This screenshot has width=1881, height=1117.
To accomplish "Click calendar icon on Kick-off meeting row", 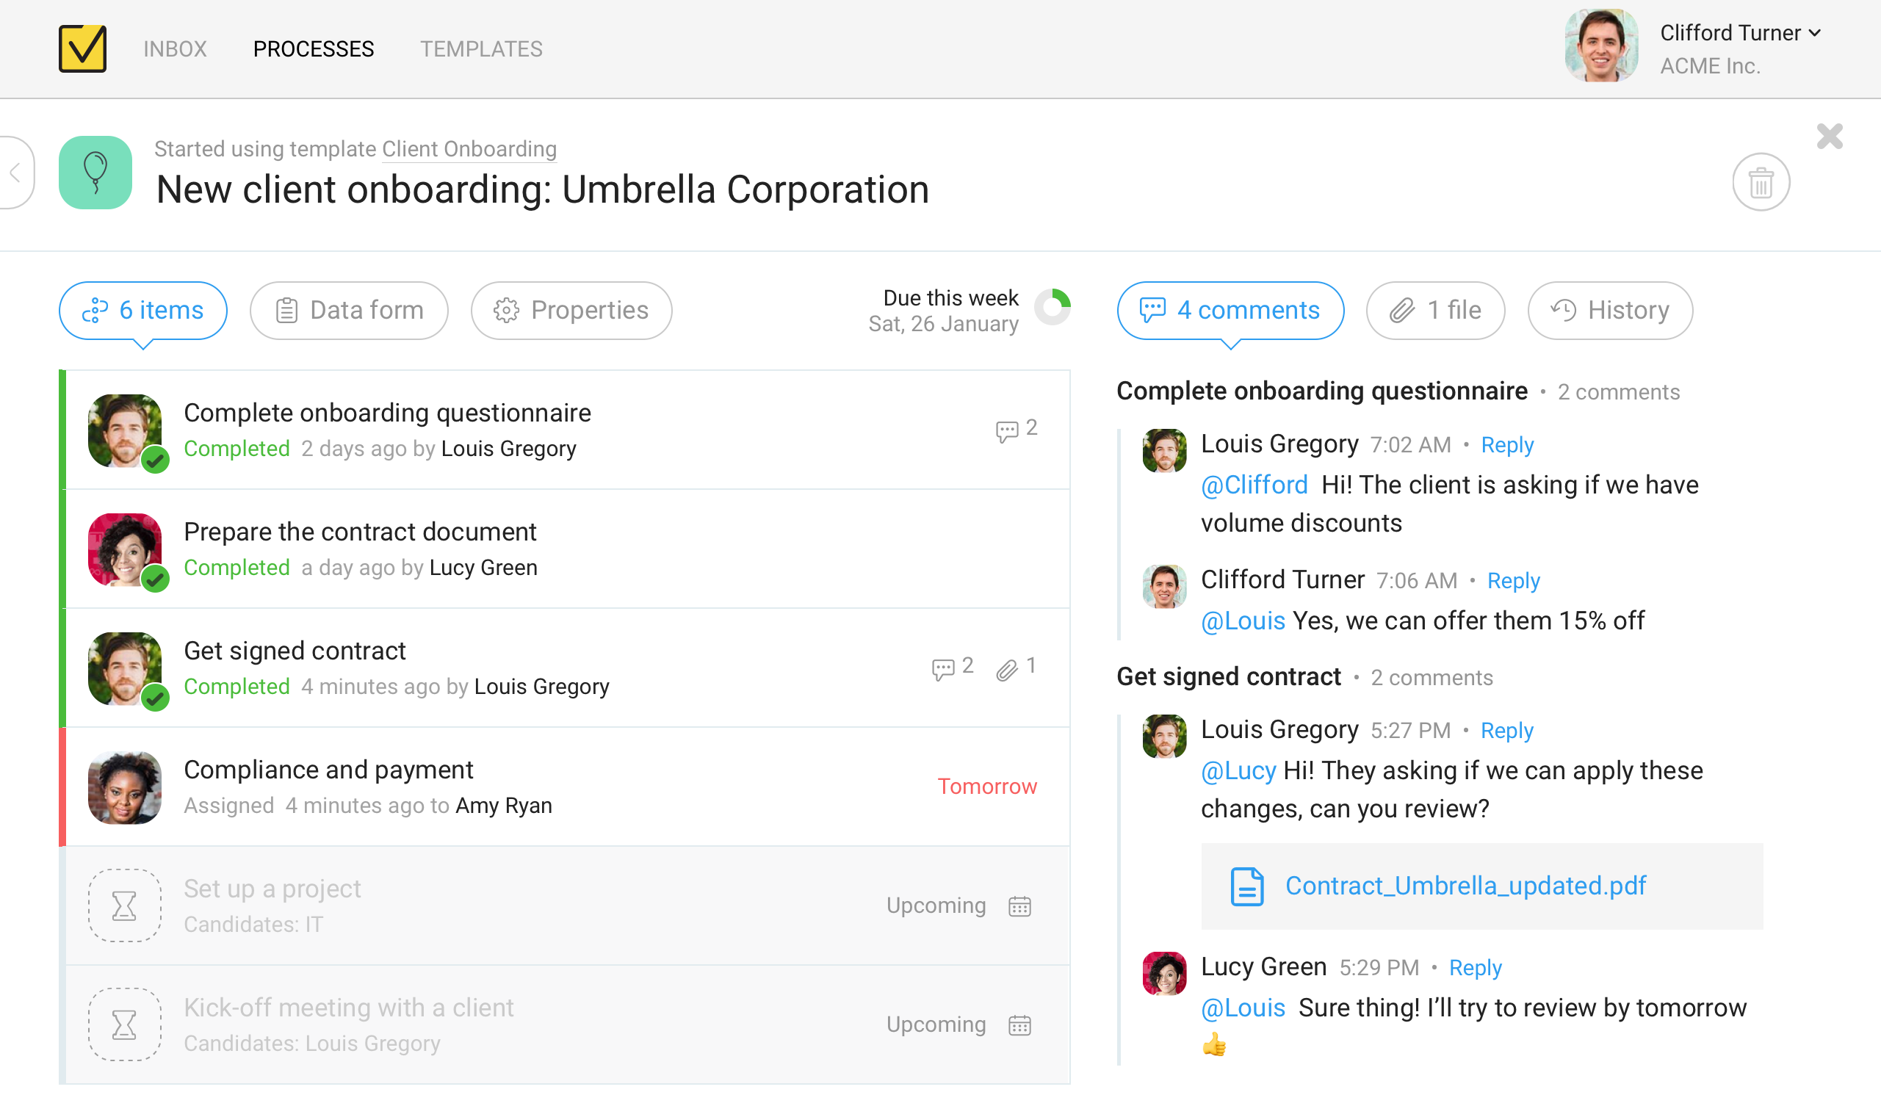I will pos(1019,1024).
